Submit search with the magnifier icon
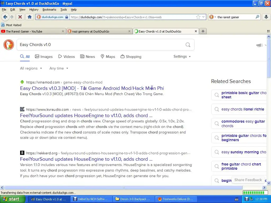This screenshot has height=203, width=271. tap(188, 45)
